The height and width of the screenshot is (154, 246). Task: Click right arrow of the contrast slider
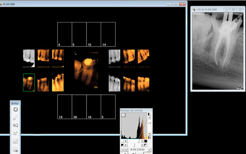(x=142, y=145)
